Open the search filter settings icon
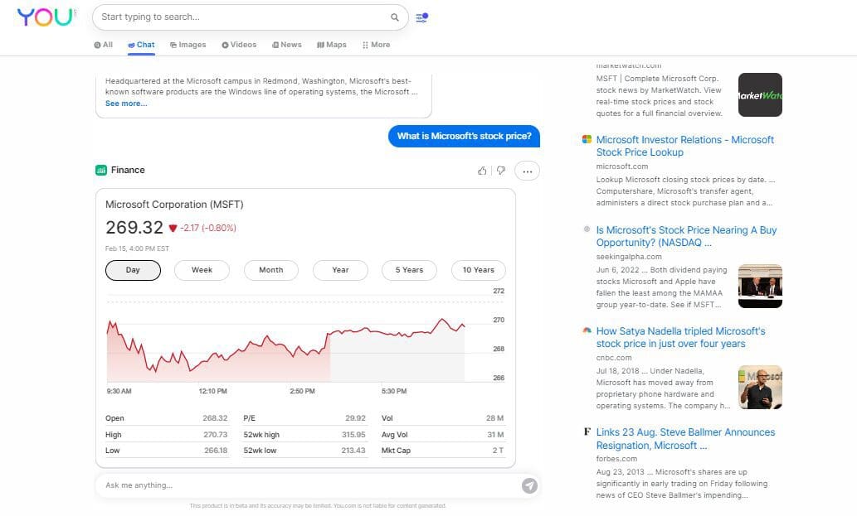 click(421, 17)
